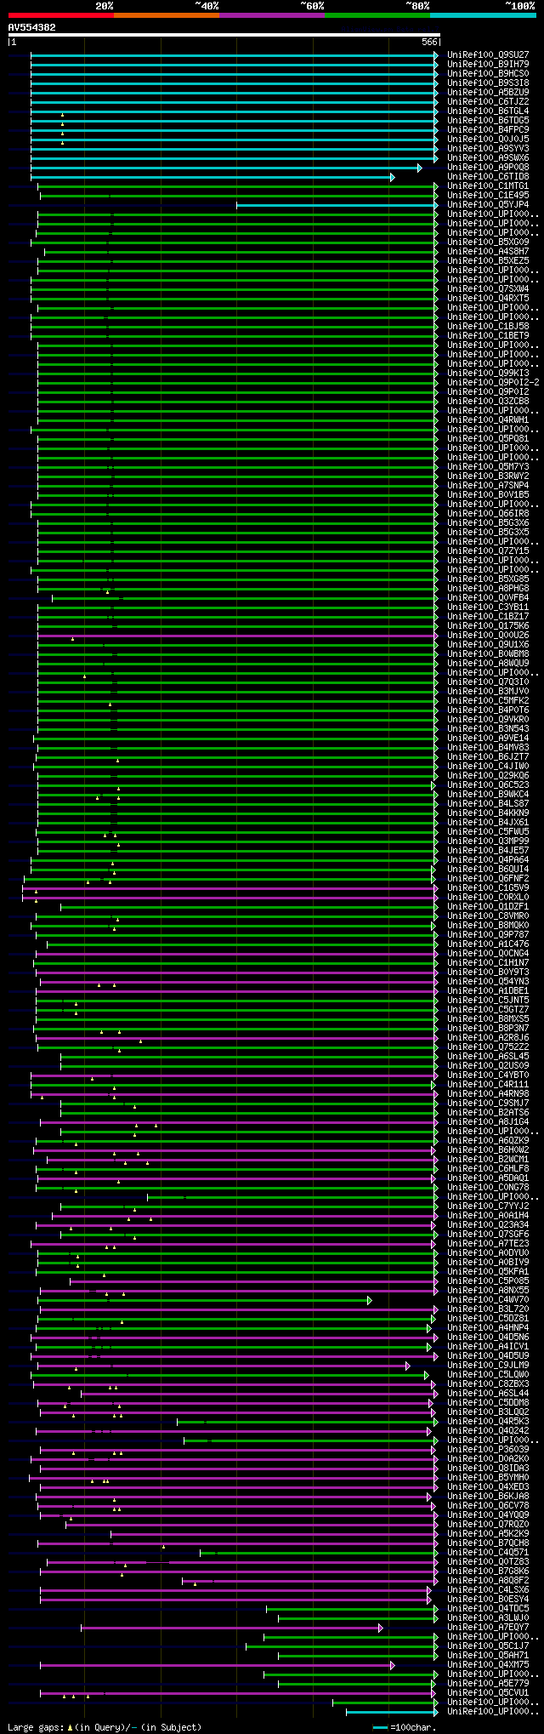Open the UniRef100_B0ESY4 entry
This screenshot has height=1734, width=544.
tap(488, 1599)
